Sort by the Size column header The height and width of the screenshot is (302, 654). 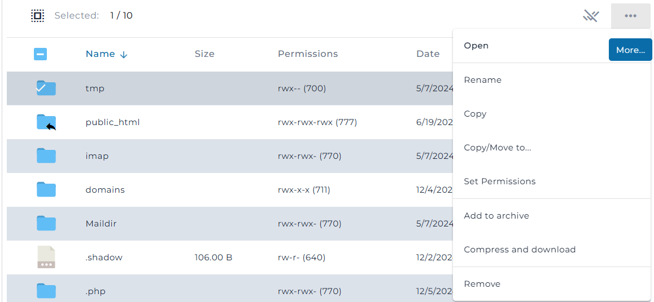[204, 54]
